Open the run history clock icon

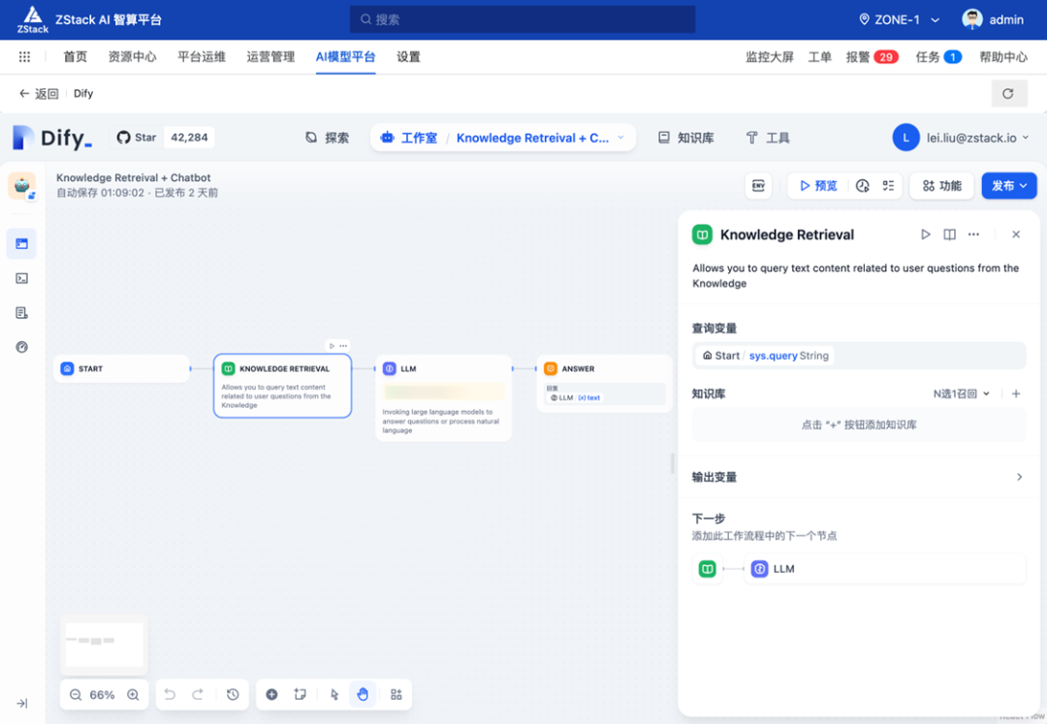(863, 185)
